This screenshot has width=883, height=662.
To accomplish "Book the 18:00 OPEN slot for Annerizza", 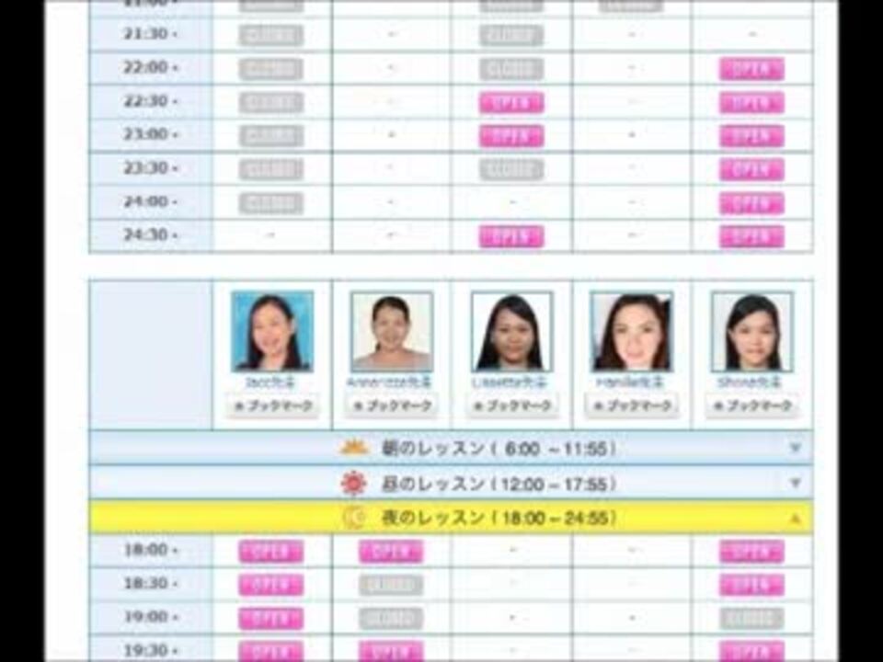I will 391,551.
